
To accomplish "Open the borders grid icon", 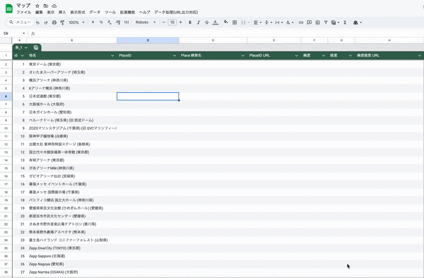I will (235, 22).
